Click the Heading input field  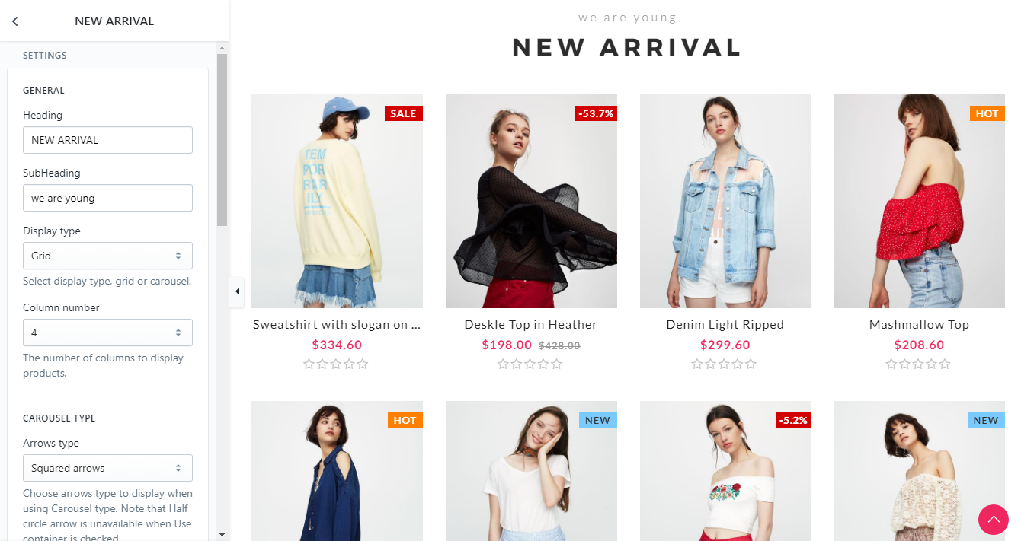click(x=107, y=140)
